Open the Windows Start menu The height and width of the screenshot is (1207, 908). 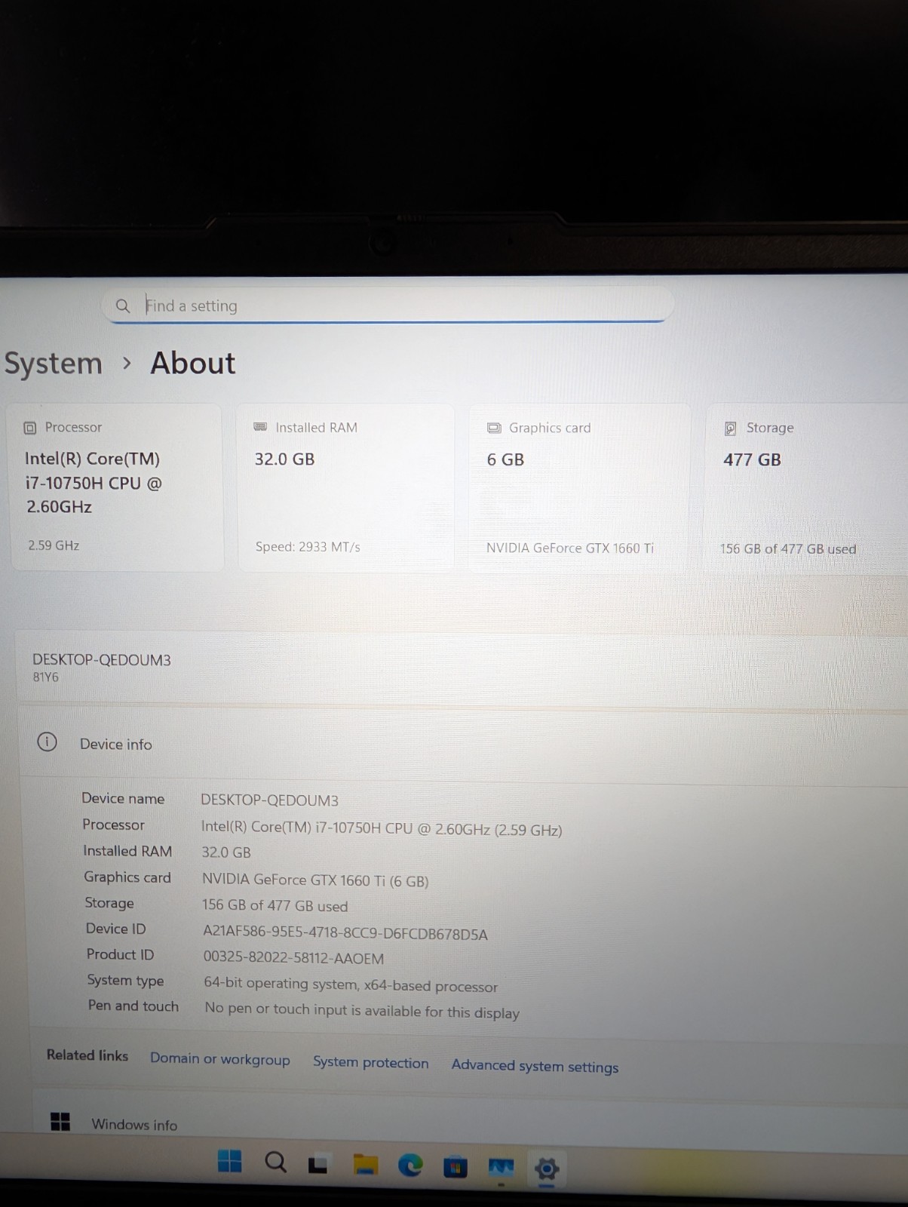229,1161
